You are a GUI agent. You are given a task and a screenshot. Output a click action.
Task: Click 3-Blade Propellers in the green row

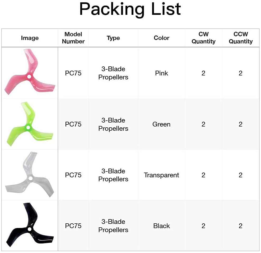pyautogui.click(x=113, y=124)
